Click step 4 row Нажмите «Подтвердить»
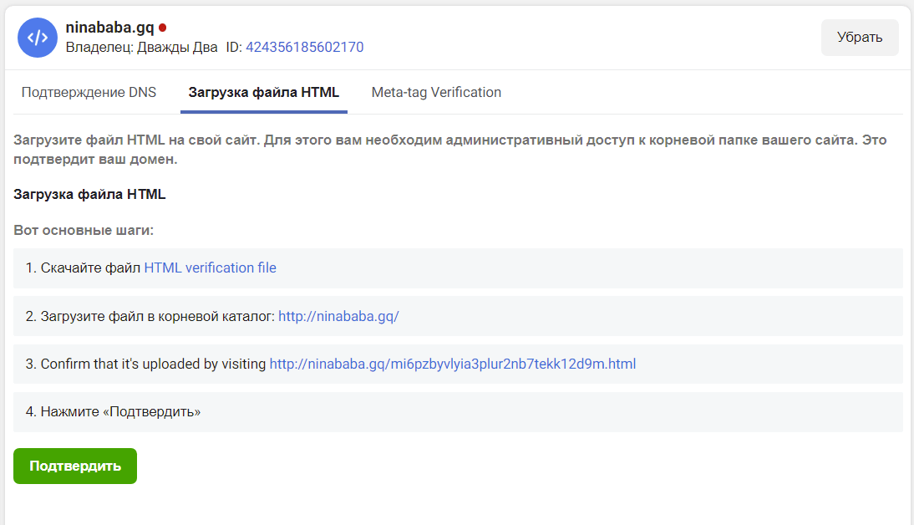 [113, 412]
